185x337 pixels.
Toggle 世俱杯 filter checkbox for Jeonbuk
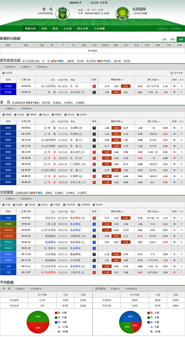(x=78, y=115)
